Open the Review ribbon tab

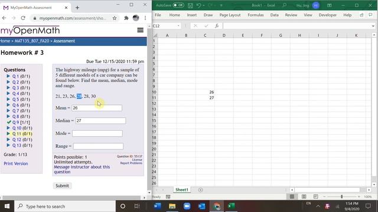[291, 15]
